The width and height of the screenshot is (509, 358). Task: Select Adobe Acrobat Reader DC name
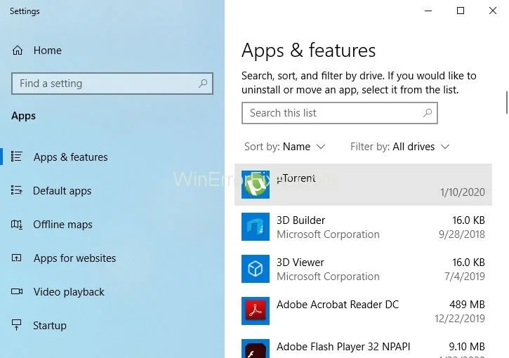(338, 305)
